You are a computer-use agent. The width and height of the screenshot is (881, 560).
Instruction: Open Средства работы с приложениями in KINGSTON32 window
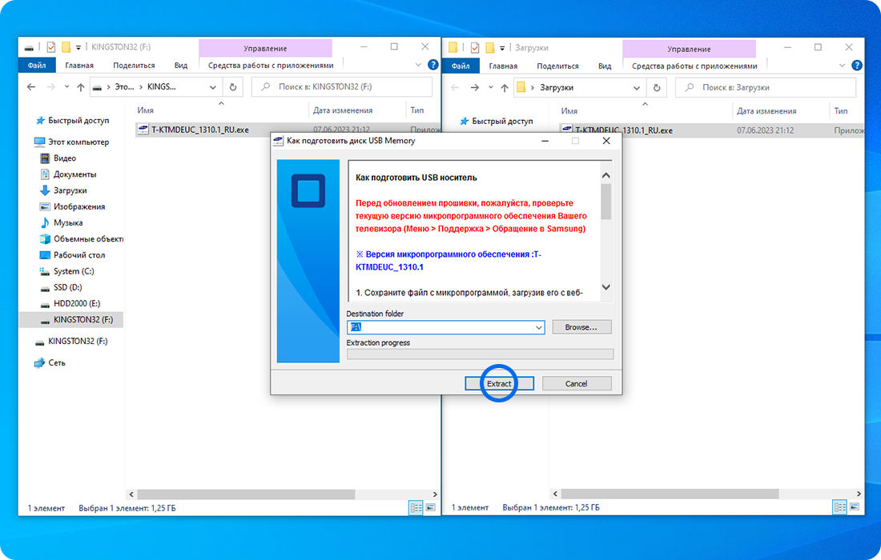271,66
